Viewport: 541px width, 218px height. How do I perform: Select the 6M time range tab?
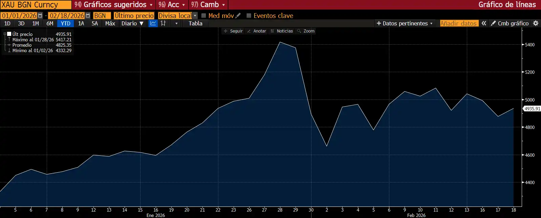(50, 23)
